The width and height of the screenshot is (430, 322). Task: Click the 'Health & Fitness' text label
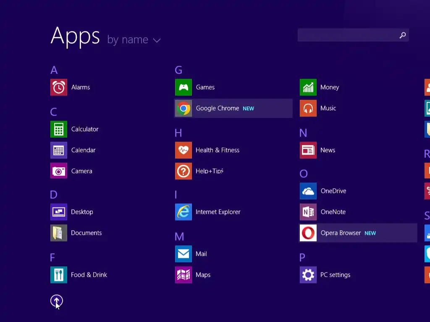218,150
